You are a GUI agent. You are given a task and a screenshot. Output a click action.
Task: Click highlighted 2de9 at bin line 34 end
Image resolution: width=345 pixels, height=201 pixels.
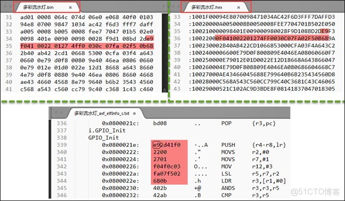(146, 39)
